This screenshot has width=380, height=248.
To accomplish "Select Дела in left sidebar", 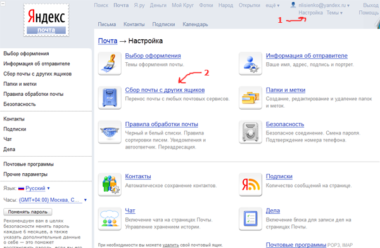I will tap(9, 149).
